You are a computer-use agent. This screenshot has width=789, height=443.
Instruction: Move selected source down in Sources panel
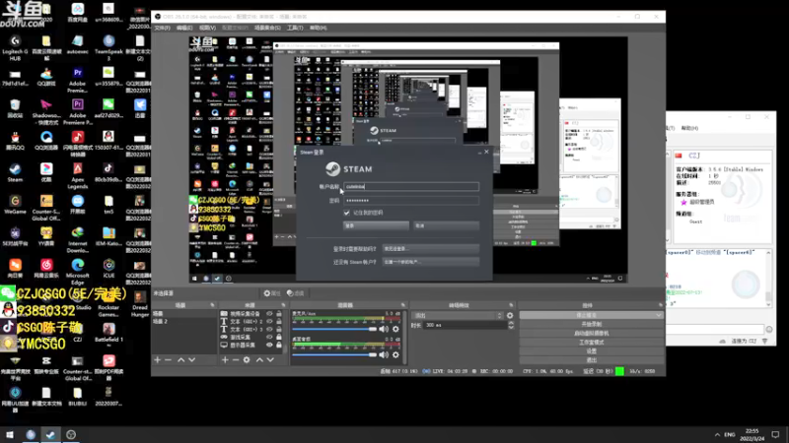click(270, 359)
